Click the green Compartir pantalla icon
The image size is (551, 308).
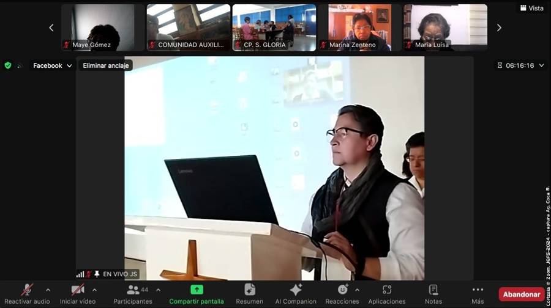click(197, 290)
